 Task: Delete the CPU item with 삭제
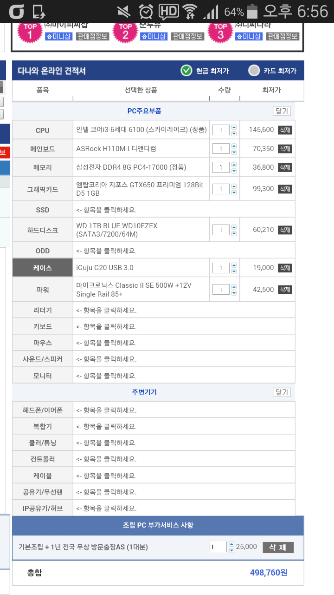pyautogui.click(x=285, y=130)
